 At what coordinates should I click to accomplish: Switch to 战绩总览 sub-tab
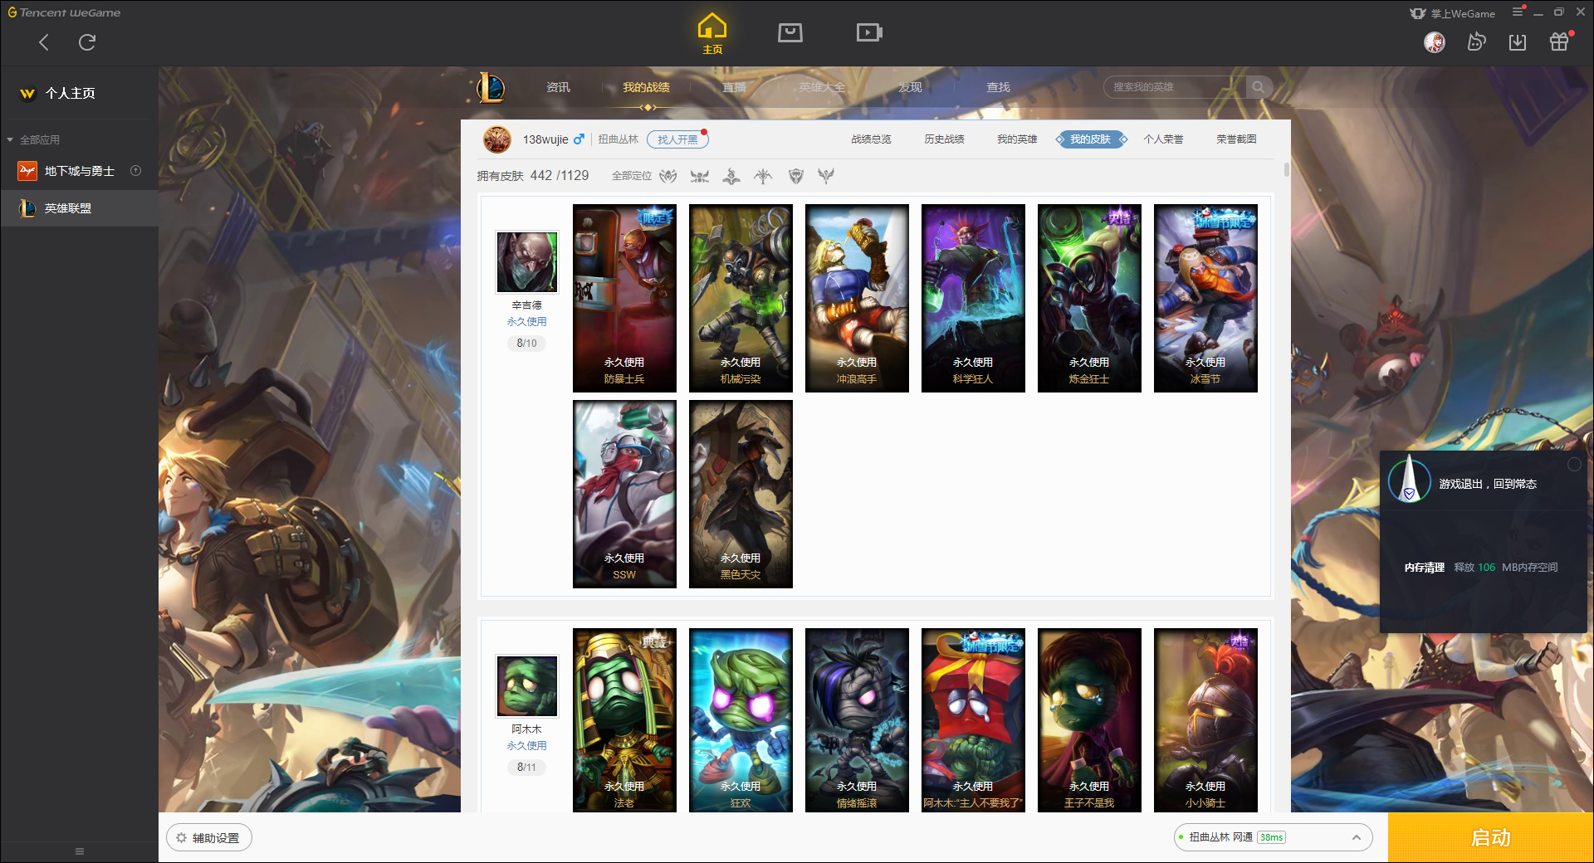pos(871,139)
